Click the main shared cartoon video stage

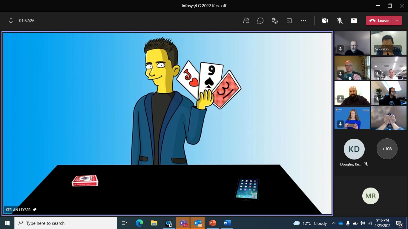tap(167, 123)
